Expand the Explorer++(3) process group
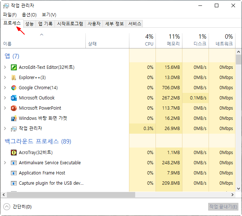The width and height of the screenshot is (242, 216). point(5,77)
